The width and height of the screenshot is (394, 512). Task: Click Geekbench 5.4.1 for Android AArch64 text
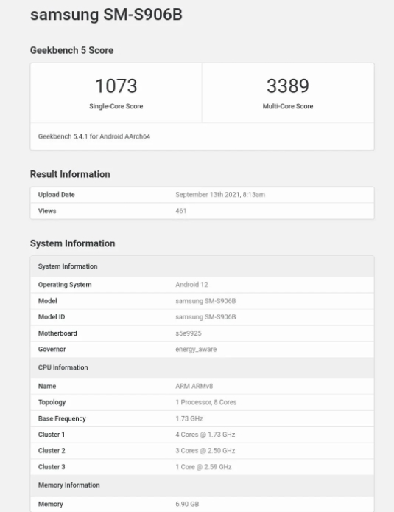(94, 136)
